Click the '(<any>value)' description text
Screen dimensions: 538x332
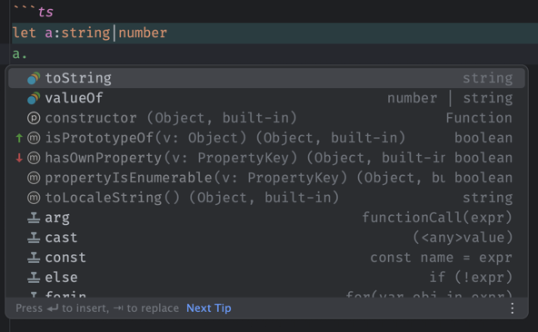point(463,237)
